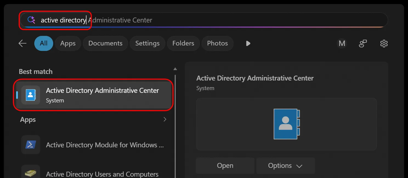
Task: Click the large address book icon in preview pane
Action: [x=287, y=124]
